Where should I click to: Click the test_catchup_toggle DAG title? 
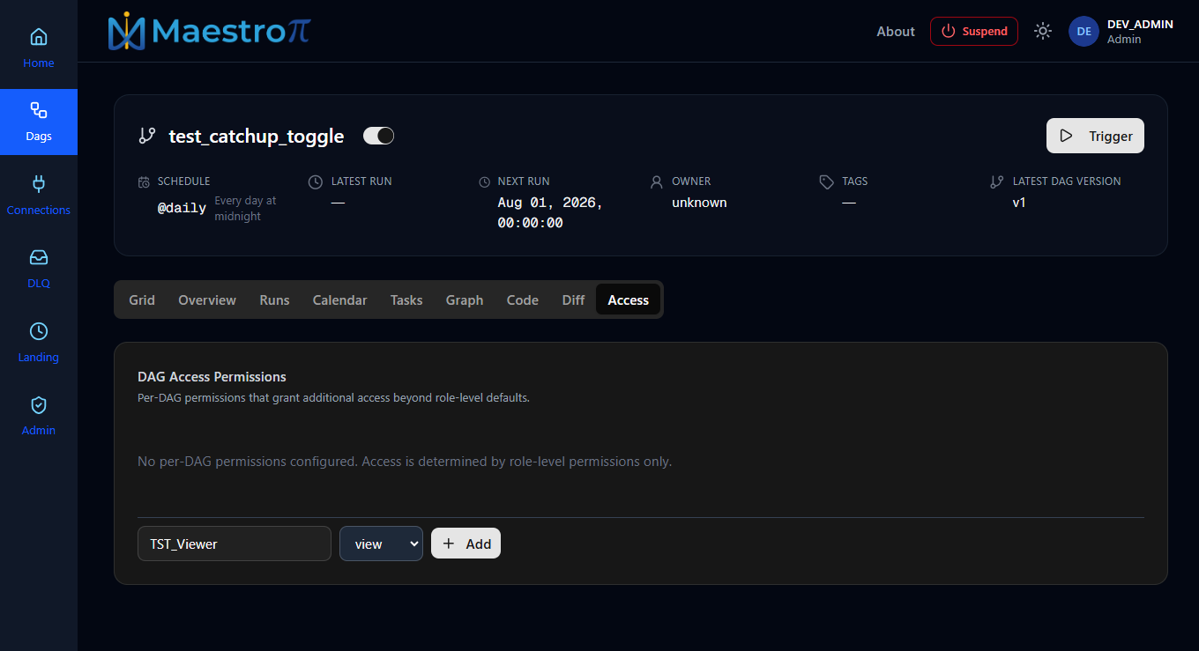257,136
